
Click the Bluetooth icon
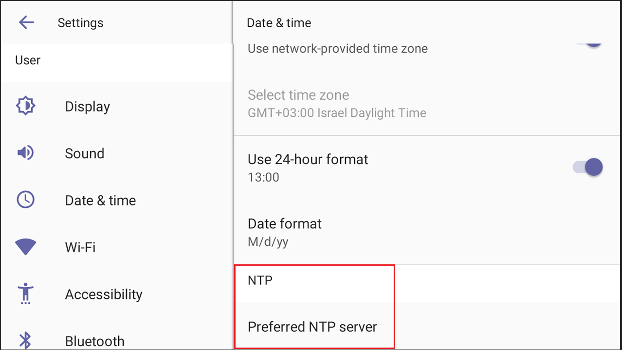(25, 340)
